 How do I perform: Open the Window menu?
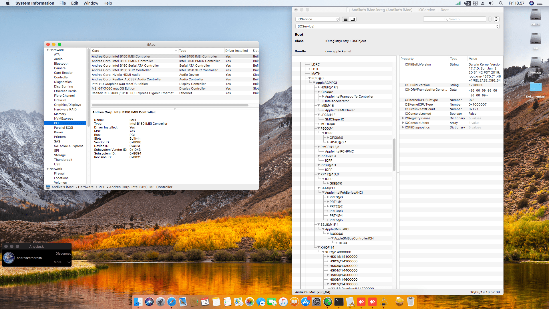point(91,3)
